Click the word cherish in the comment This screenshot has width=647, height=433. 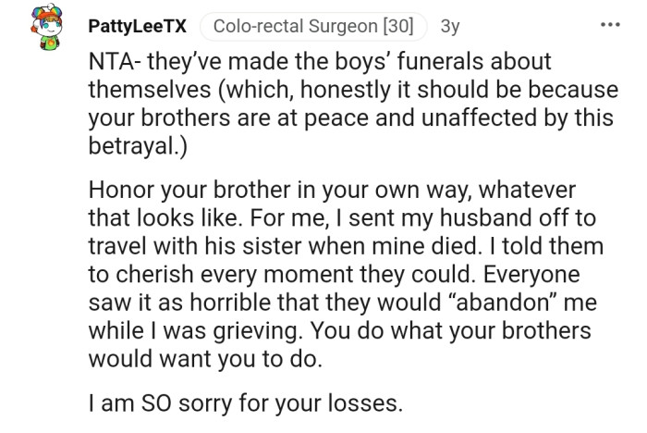point(154,275)
